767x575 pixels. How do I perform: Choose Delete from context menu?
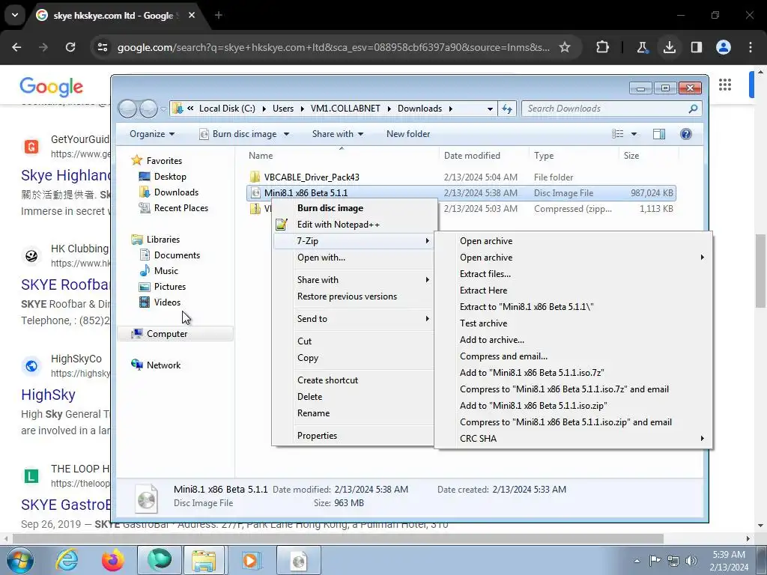tap(309, 397)
